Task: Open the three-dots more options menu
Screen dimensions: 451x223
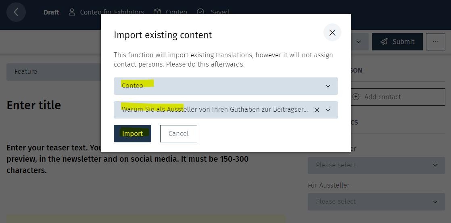Action: click(x=435, y=42)
